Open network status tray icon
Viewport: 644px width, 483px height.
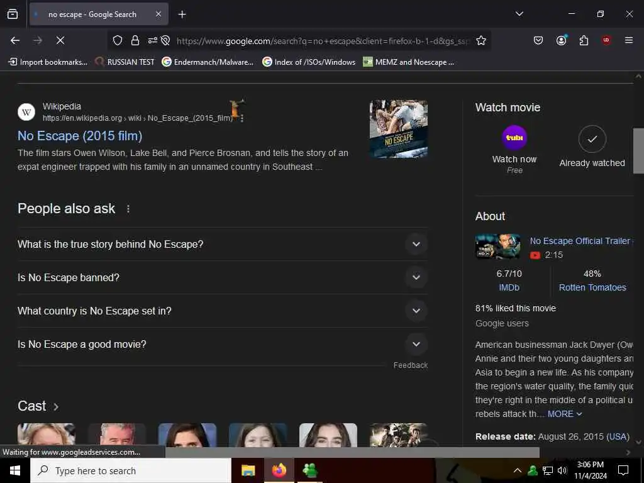(x=548, y=470)
